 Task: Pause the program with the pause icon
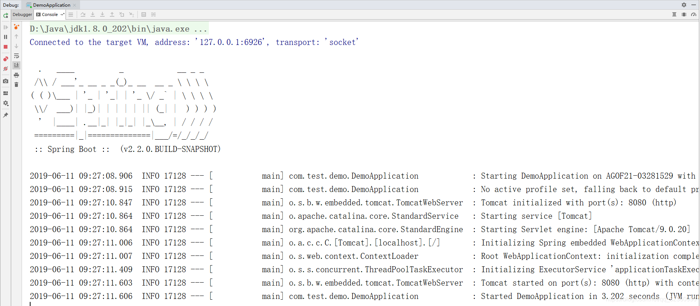click(x=6, y=37)
